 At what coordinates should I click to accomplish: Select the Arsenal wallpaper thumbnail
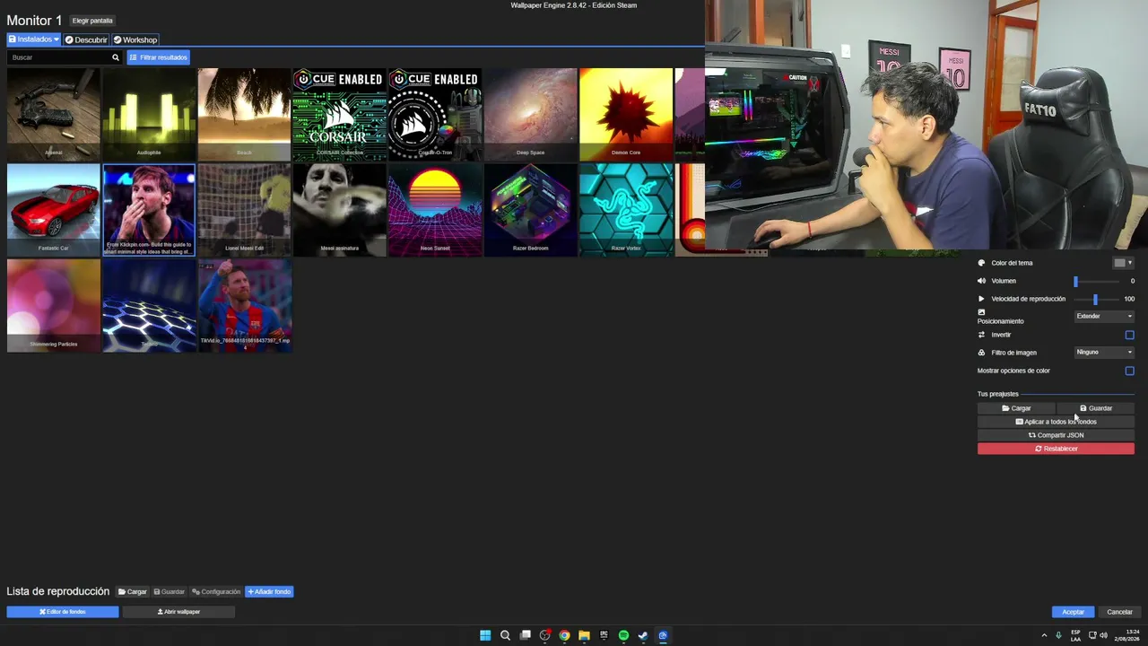[54, 115]
